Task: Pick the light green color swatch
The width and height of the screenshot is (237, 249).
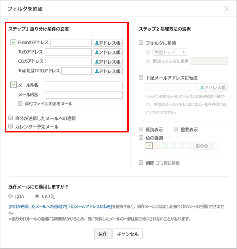Action: click(x=165, y=146)
